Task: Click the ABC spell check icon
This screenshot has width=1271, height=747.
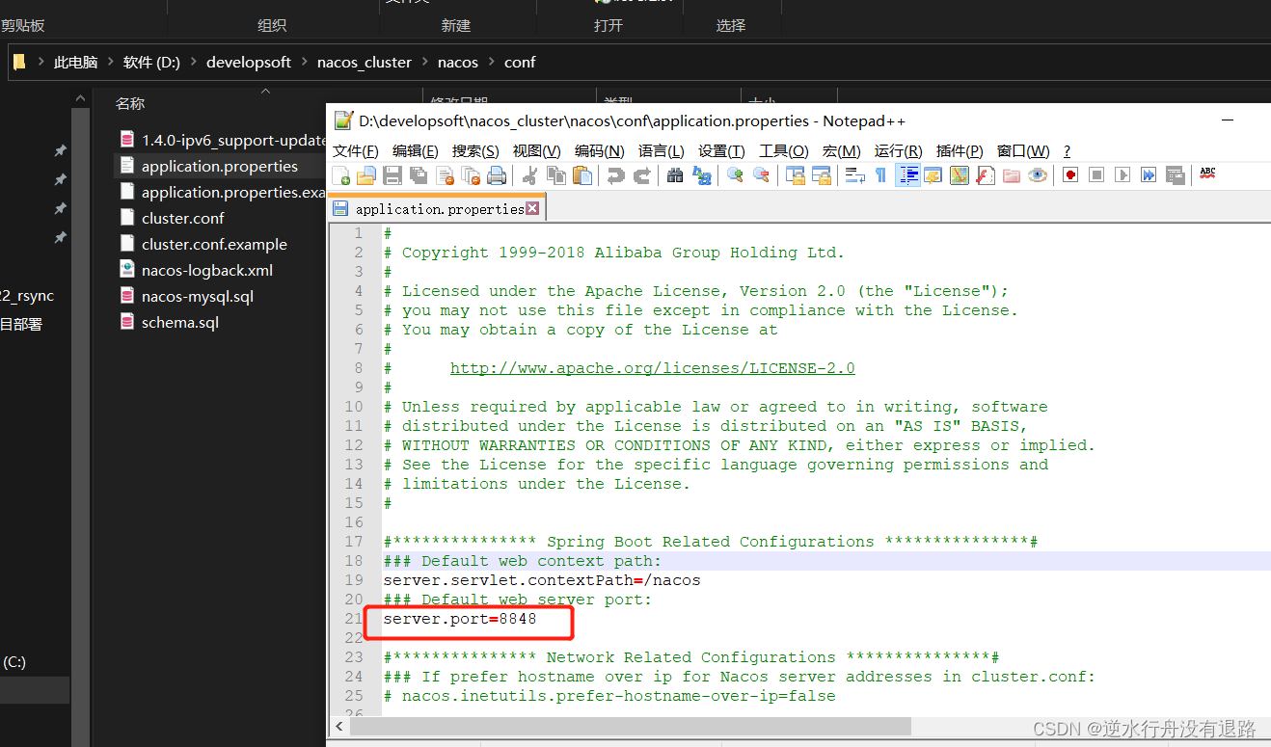Action: coord(1207,174)
